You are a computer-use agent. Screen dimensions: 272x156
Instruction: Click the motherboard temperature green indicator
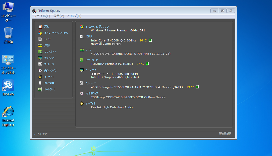(147, 64)
